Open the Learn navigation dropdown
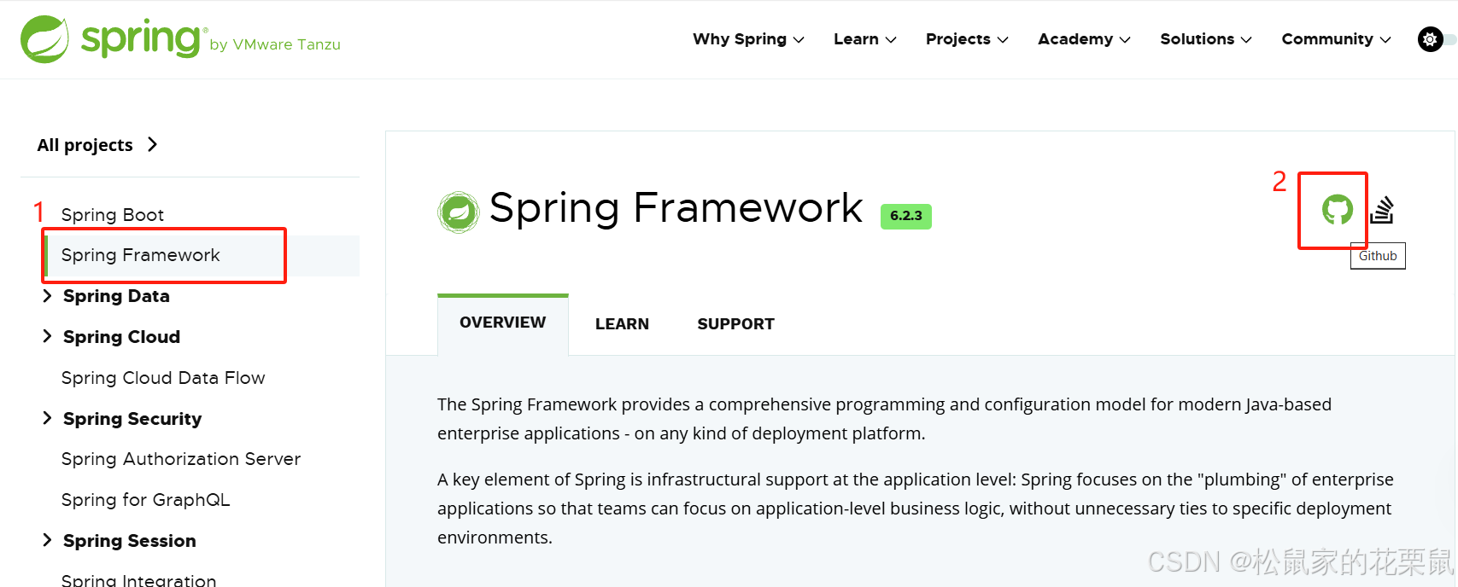This screenshot has height=587, width=1458. click(864, 39)
